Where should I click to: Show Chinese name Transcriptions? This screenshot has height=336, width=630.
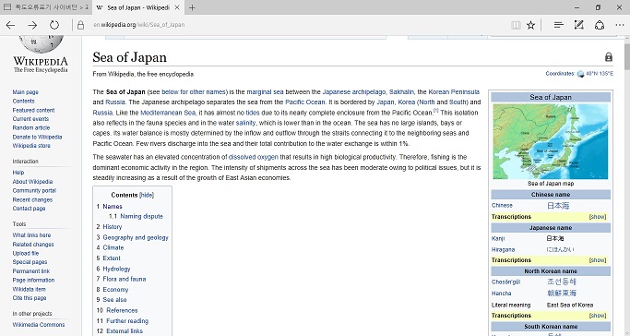[598, 217]
